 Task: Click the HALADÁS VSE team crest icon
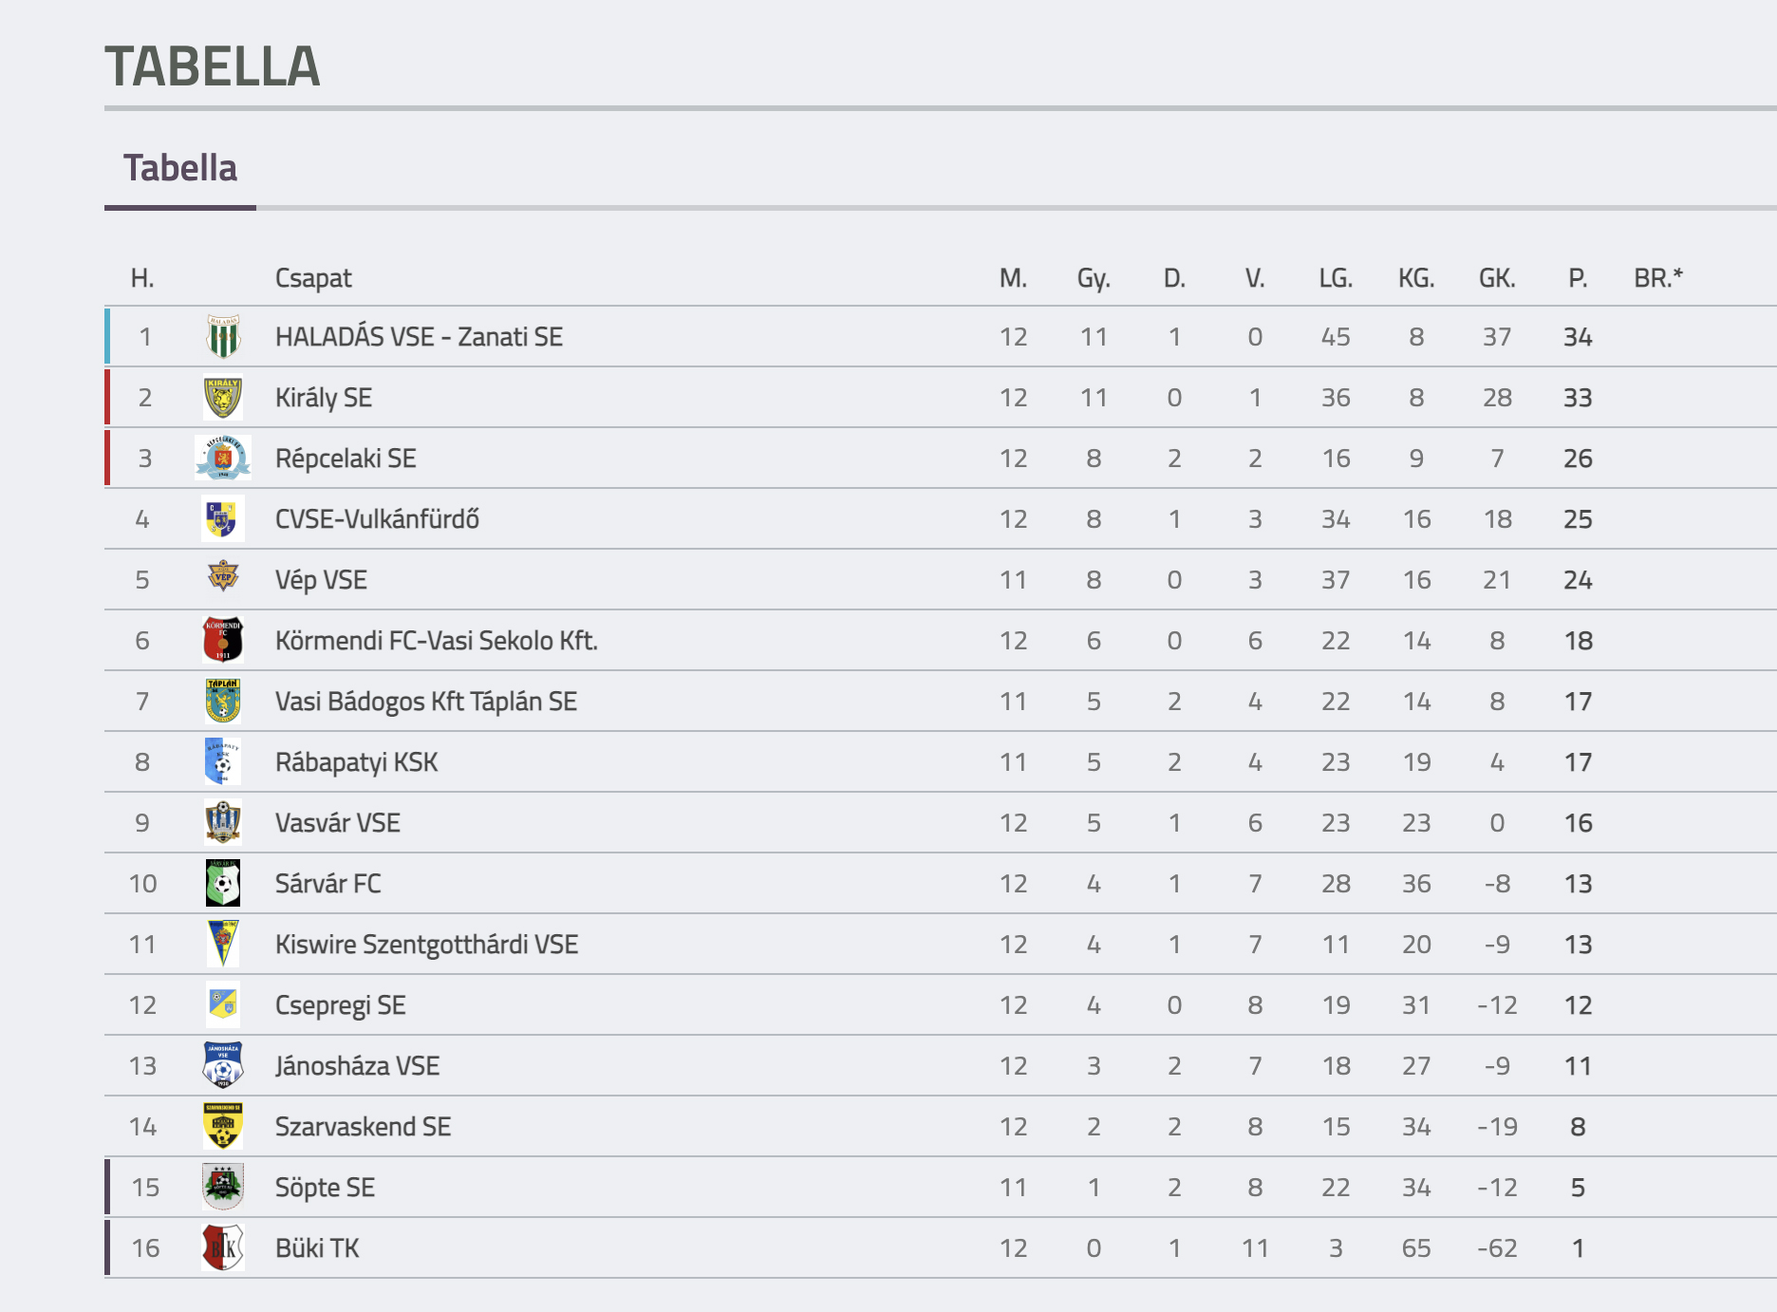(223, 337)
